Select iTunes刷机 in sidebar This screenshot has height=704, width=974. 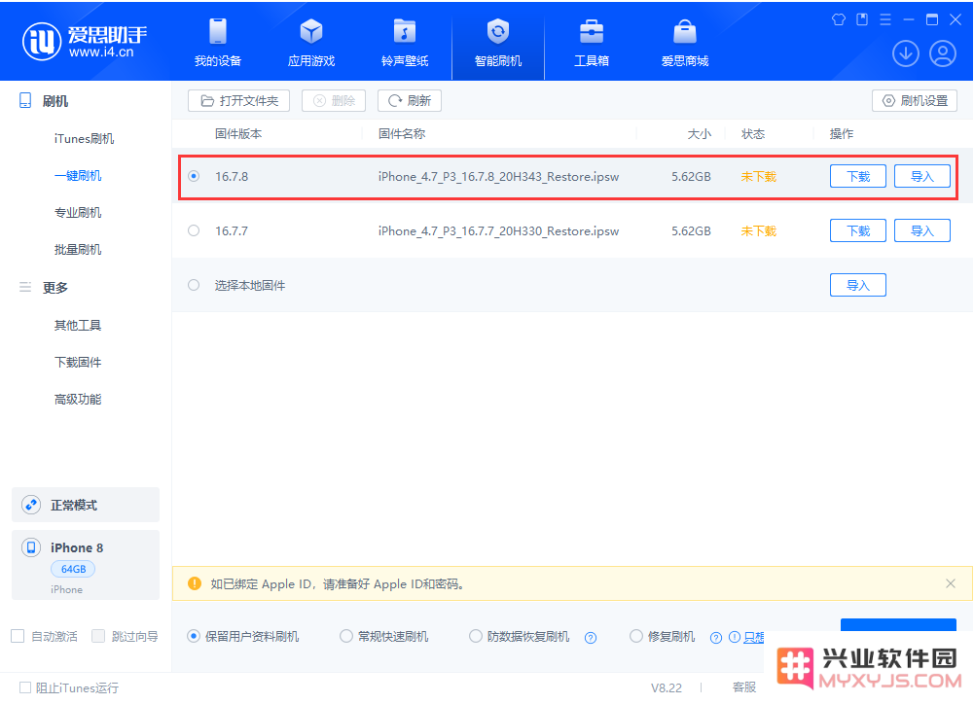[x=84, y=138]
